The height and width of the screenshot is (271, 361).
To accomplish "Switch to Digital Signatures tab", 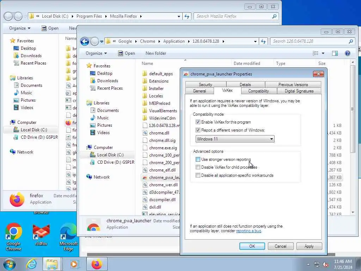I will pyautogui.click(x=299, y=91).
